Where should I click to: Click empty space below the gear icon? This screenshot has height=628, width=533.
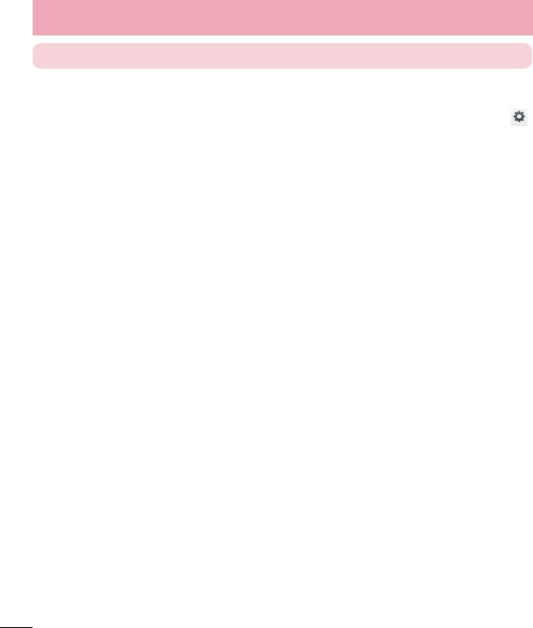(x=519, y=160)
